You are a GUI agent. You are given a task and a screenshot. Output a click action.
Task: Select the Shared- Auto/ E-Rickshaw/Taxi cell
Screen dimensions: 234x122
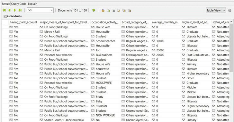[x=65, y=120]
